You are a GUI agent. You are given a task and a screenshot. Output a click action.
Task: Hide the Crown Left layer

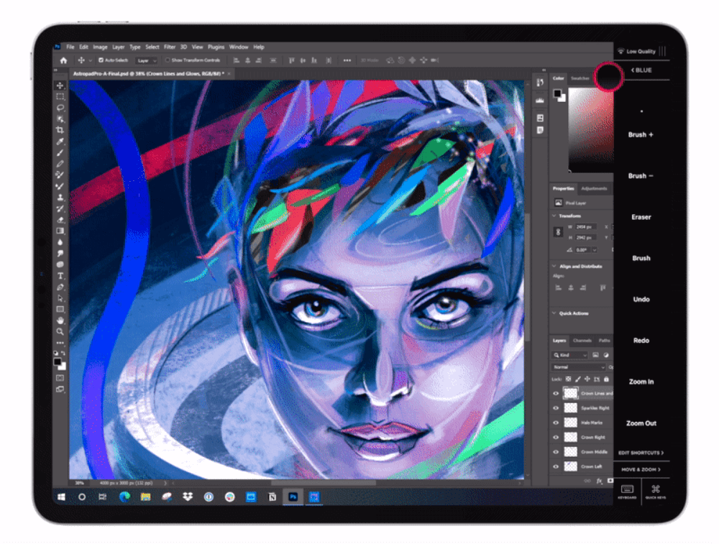[556, 466]
